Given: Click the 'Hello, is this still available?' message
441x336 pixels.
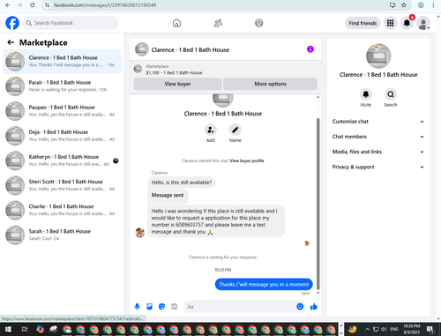Looking at the screenshot, I should (x=182, y=183).
